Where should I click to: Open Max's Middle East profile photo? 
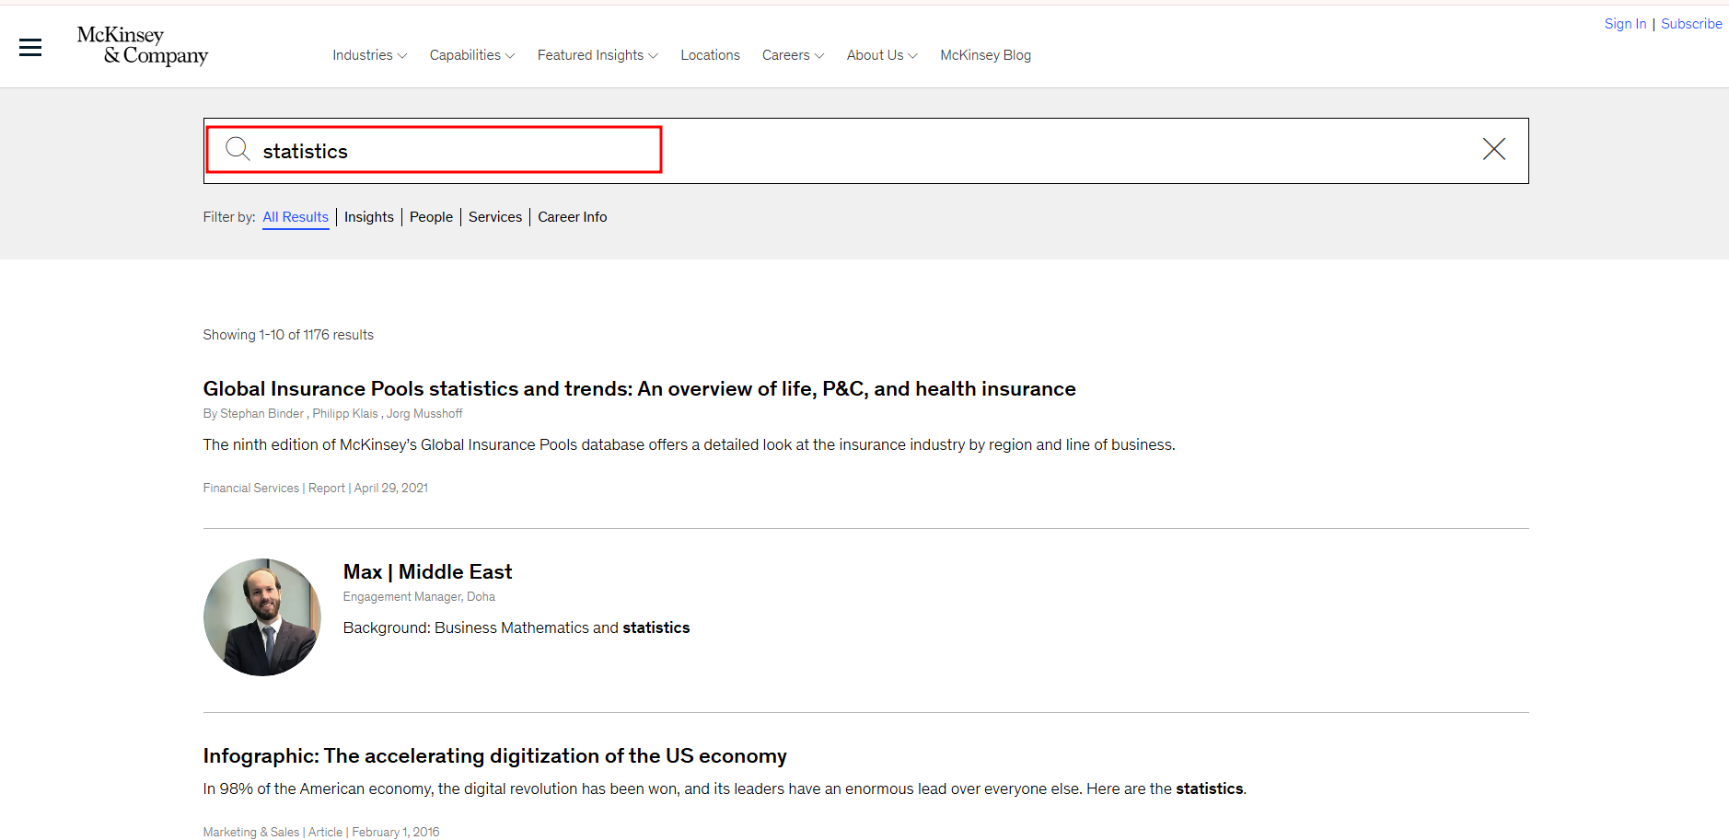pos(262,617)
